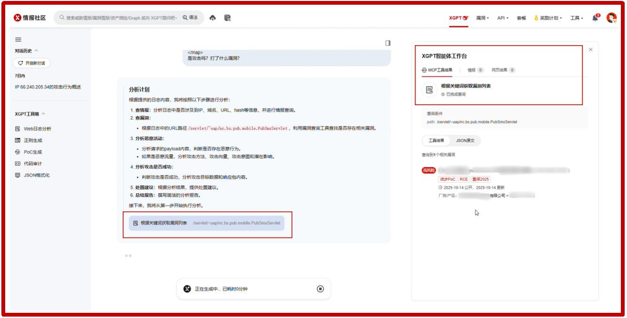Switch to JSON原文 view

(x=465, y=141)
